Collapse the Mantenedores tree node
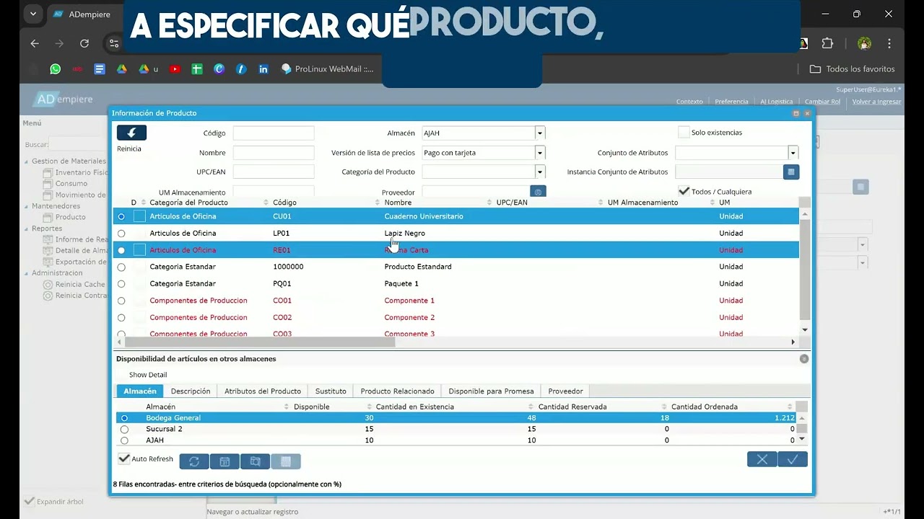Screen dimensions: 924x519 [27, 206]
